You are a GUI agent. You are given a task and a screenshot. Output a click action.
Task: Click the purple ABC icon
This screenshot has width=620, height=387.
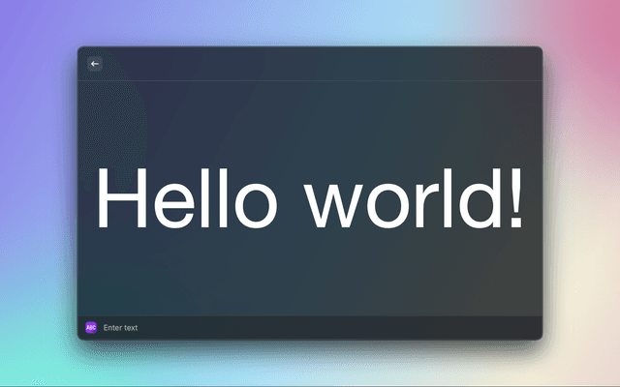click(91, 328)
